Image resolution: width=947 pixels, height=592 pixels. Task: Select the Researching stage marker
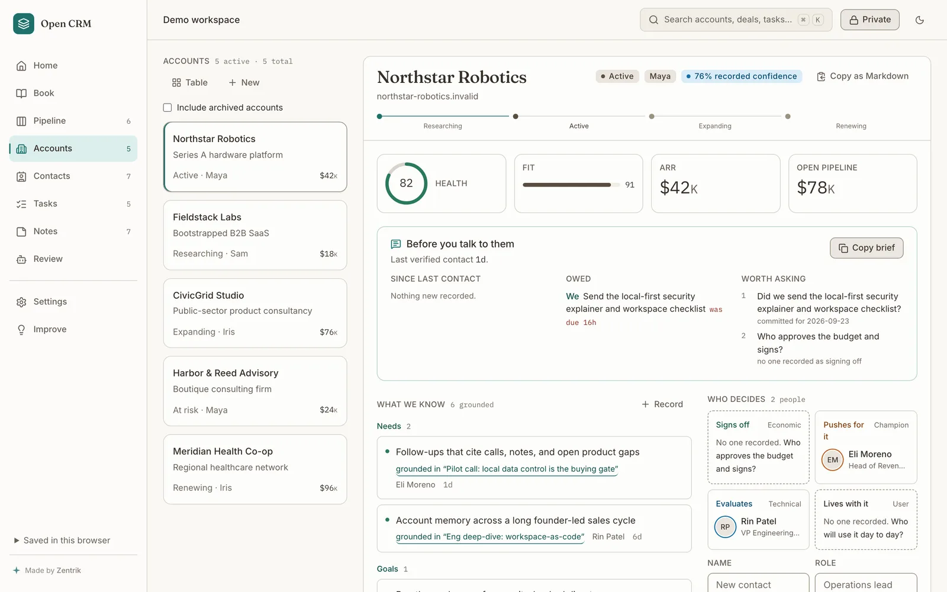(x=379, y=117)
